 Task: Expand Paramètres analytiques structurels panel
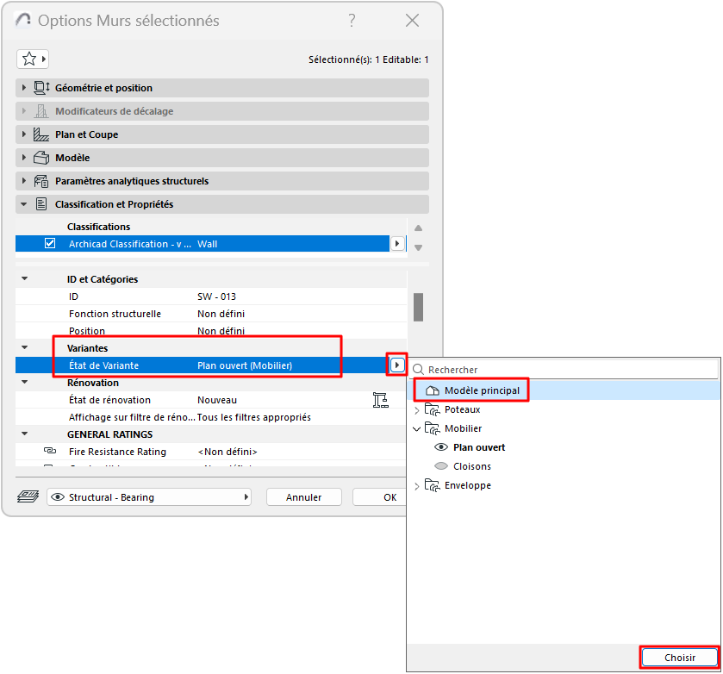tap(24, 181)
